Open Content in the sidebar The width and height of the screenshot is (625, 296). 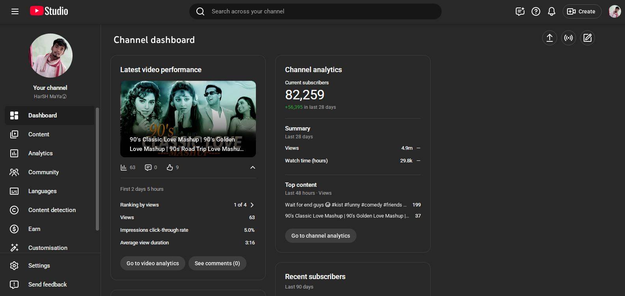(x=39, y=134)
